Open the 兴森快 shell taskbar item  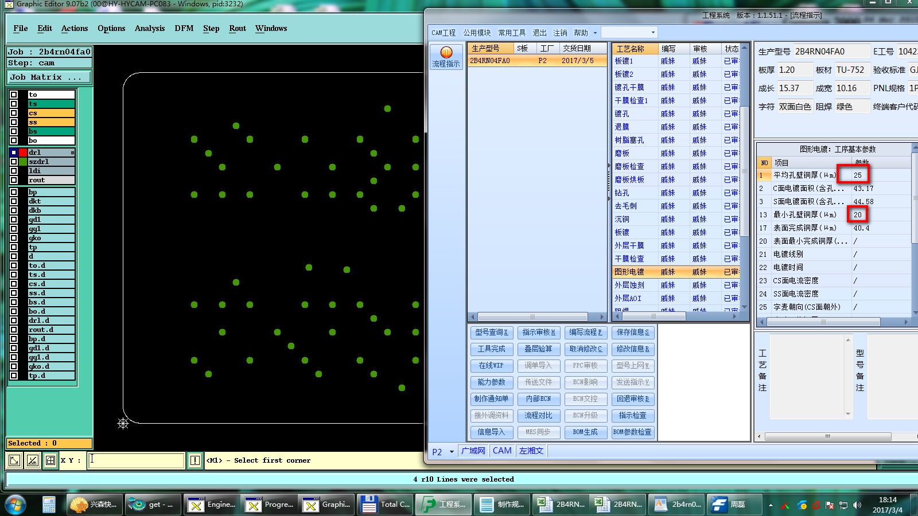click(94, 505)
